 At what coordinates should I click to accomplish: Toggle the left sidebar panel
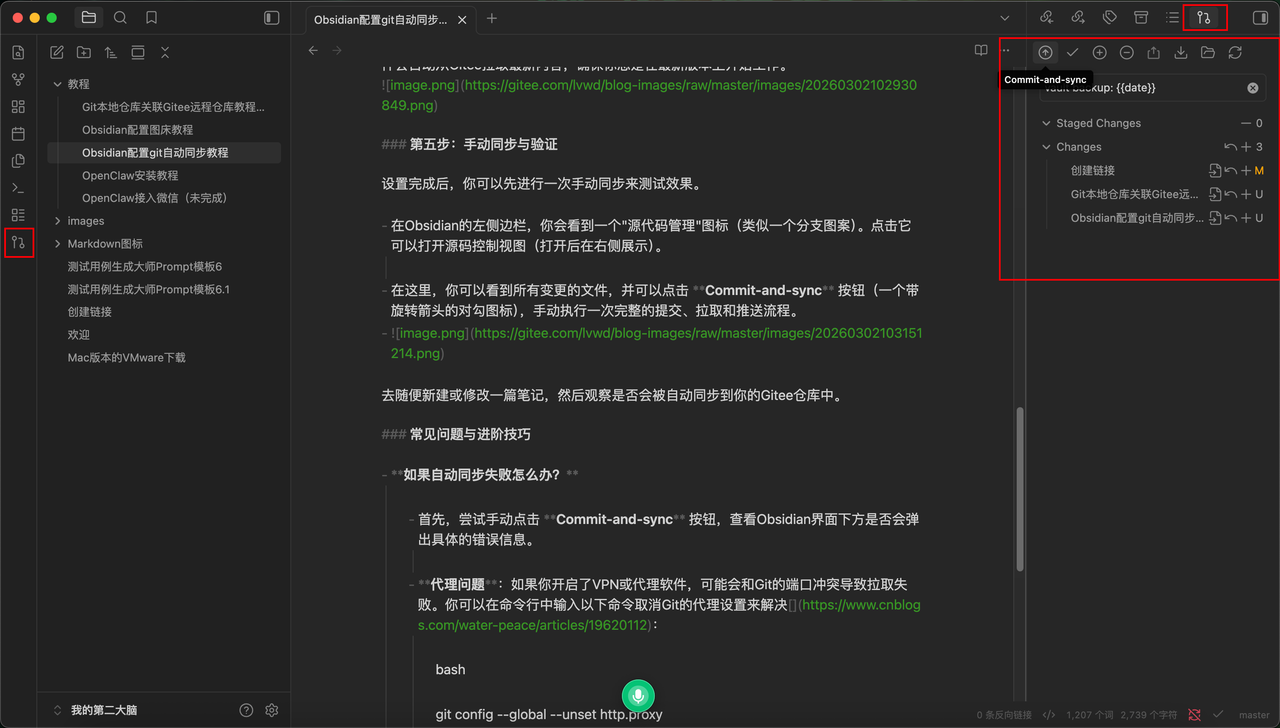(x=271, y=18)
